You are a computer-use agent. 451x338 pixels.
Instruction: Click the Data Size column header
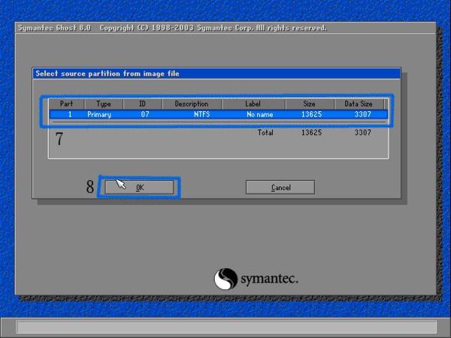[x=359, y=104]
